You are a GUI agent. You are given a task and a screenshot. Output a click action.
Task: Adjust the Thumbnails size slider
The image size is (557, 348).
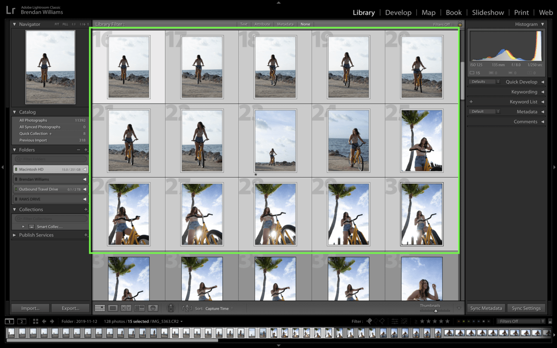click(435, 310)
